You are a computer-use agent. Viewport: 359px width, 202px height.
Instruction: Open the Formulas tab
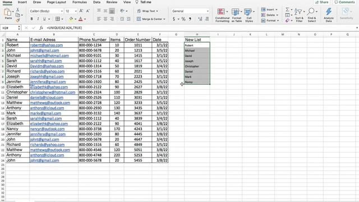pyautogui.click(x=80, y=2)
